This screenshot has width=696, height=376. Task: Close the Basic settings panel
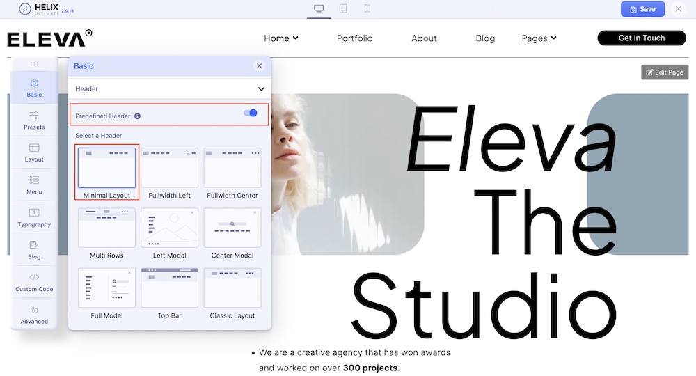click(259, 66)
